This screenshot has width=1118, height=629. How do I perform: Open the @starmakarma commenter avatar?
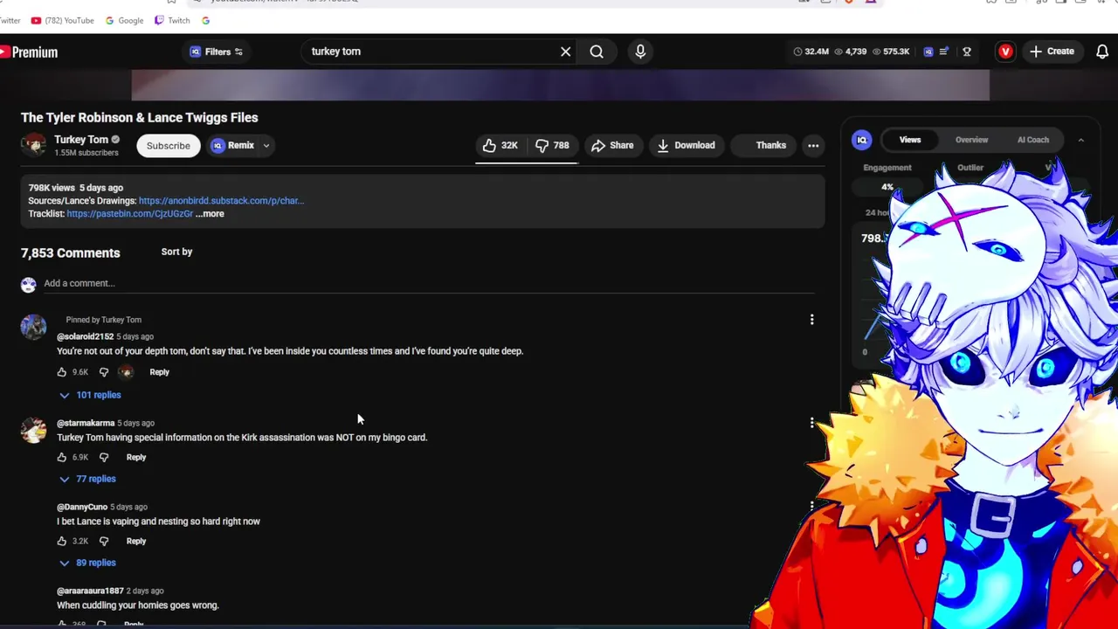(x=33, y=430)
